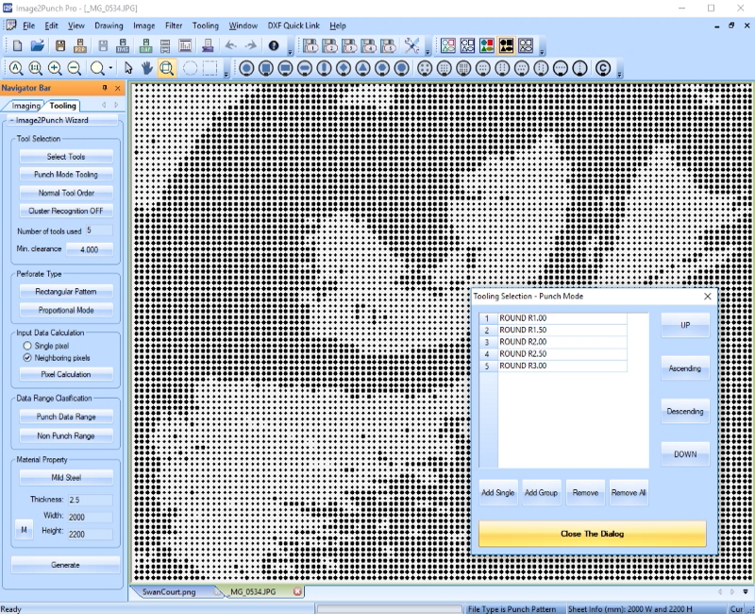The image size is (755, 614).
Task: Click the wrench and screwdriver settings icon
Action: pyautogui.click(x=411, y=45)
